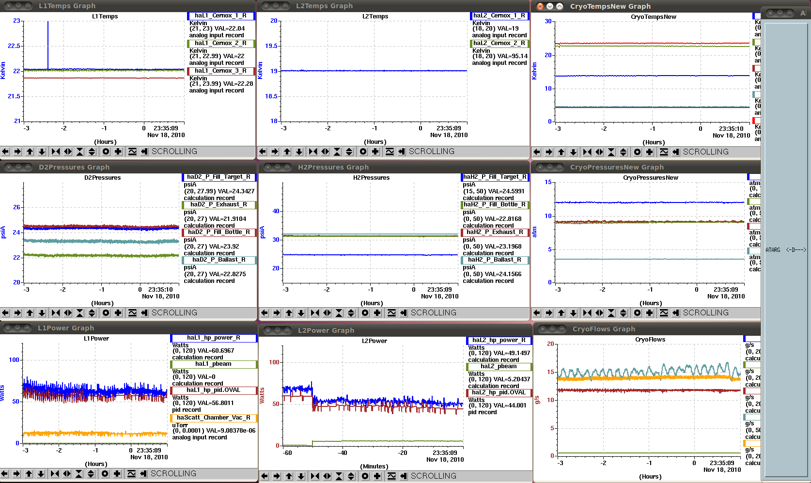Screen dimensions: 811x483
Task: Select haL1_pbeam legend entry
Action: (214, 364)
